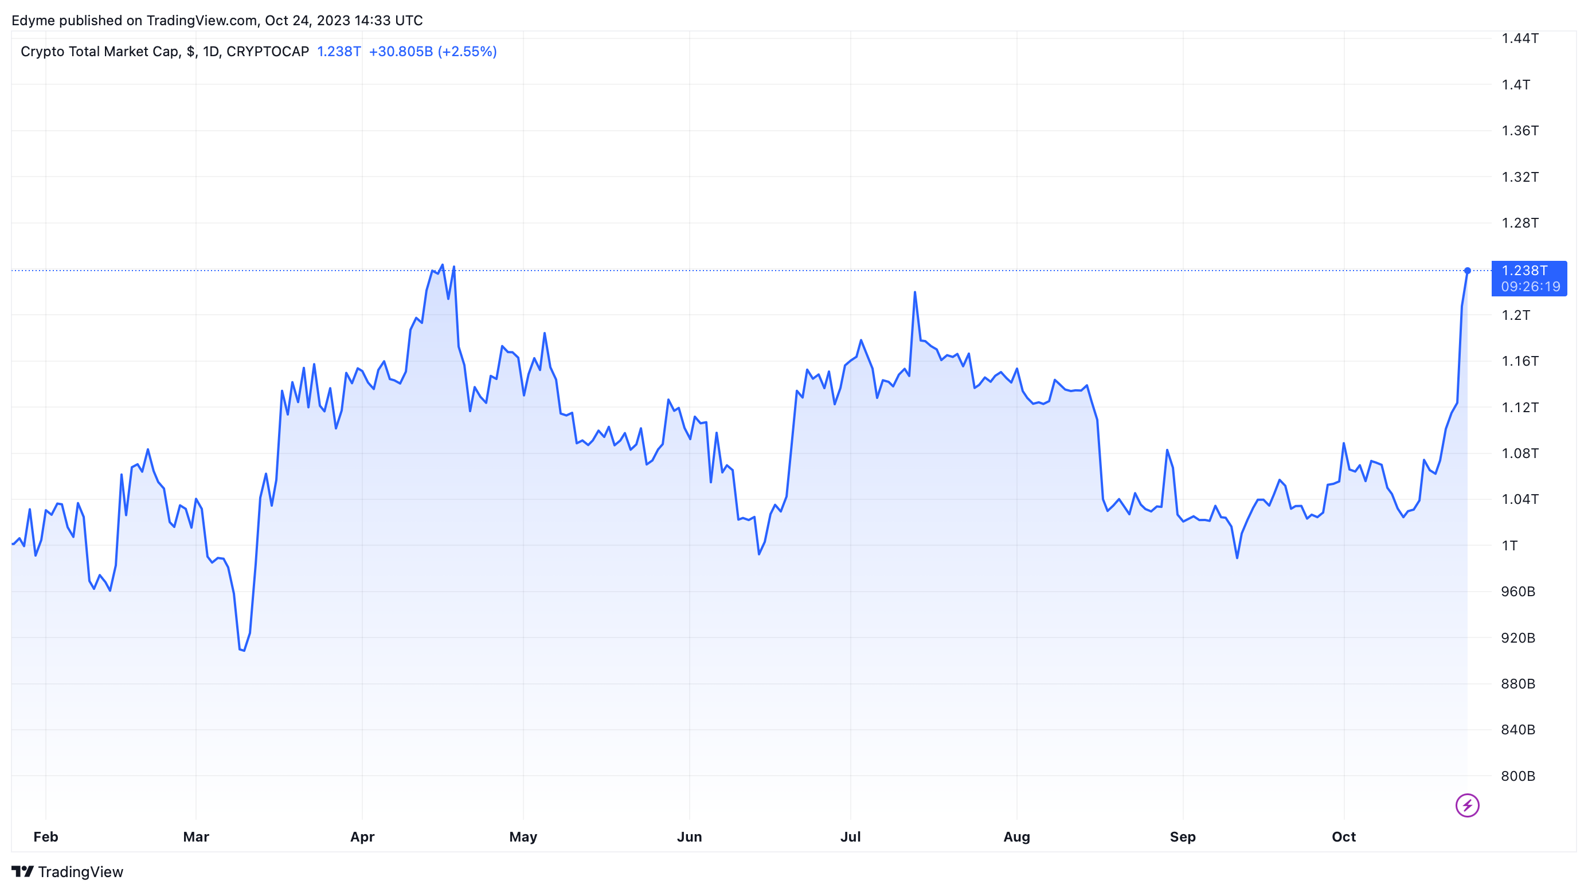
Task: Click the Feb label on time axis
Action: pos(46,836)
